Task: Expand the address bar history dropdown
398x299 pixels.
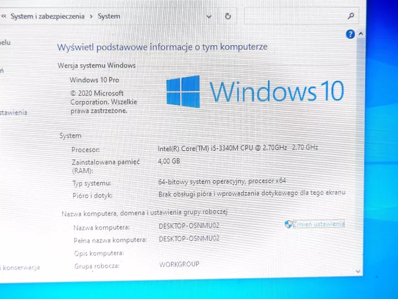Action: 209,17
